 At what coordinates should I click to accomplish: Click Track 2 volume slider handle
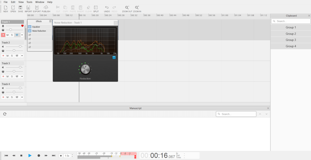(x=20, y=47)
